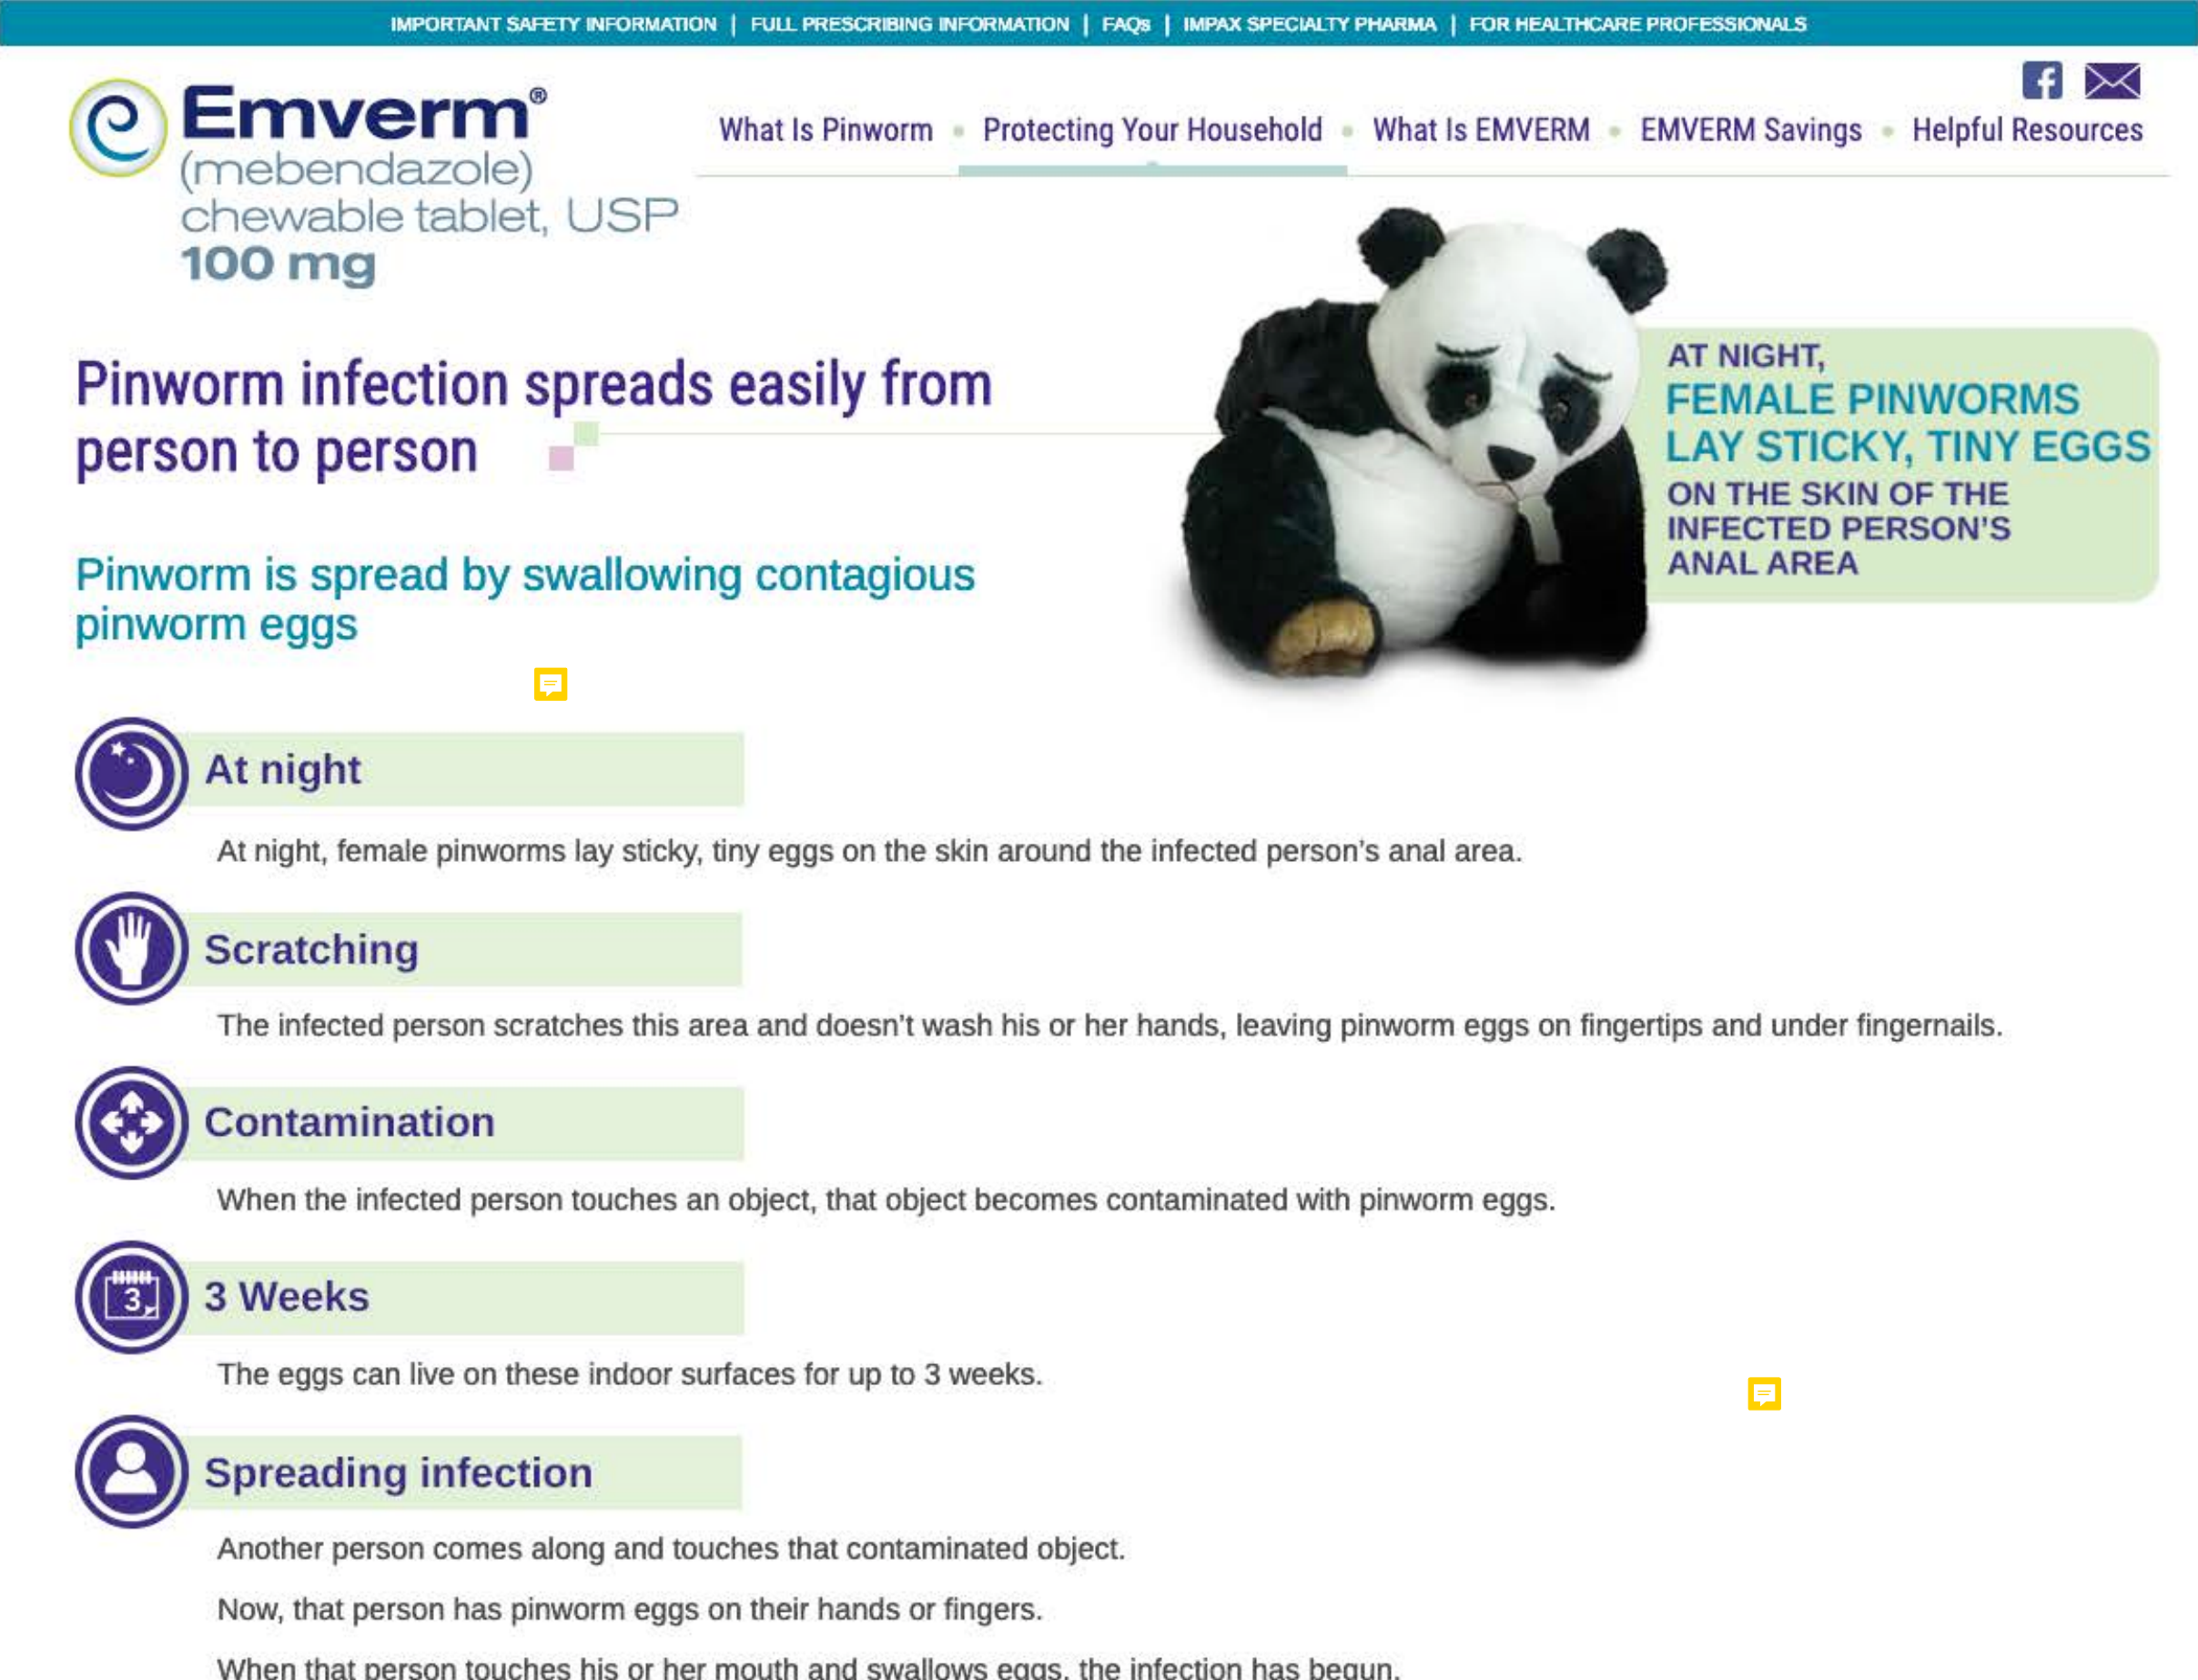This screenshot has height=1680, width=2198.
Task: Click the yellow chat bubble icon
Action: pyautogui.click(x=551, y=683)
